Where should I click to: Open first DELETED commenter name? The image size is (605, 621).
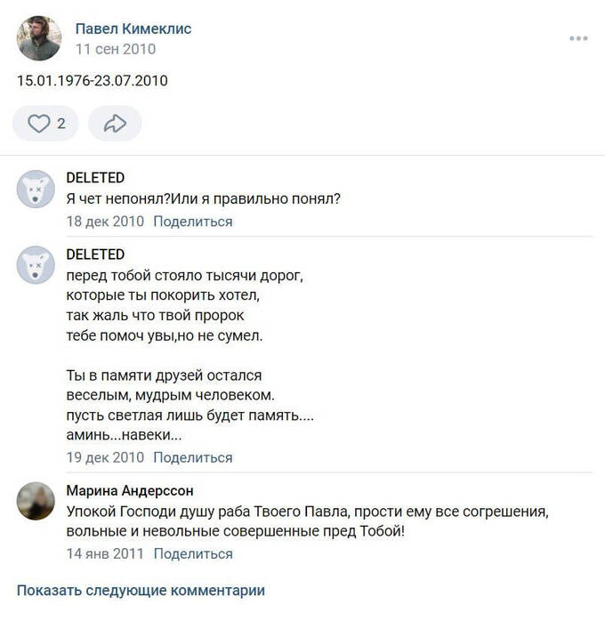pyautogui.click(x=95, y=178)
